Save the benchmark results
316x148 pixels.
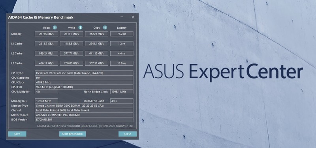click(x=17, y=134)
